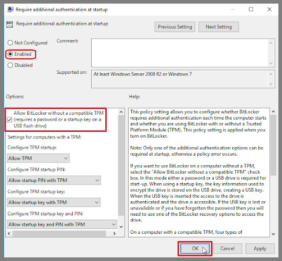282x261 pixels.
Task: Click the Help panel scrollbar thumb
Action: pos(273,145)
